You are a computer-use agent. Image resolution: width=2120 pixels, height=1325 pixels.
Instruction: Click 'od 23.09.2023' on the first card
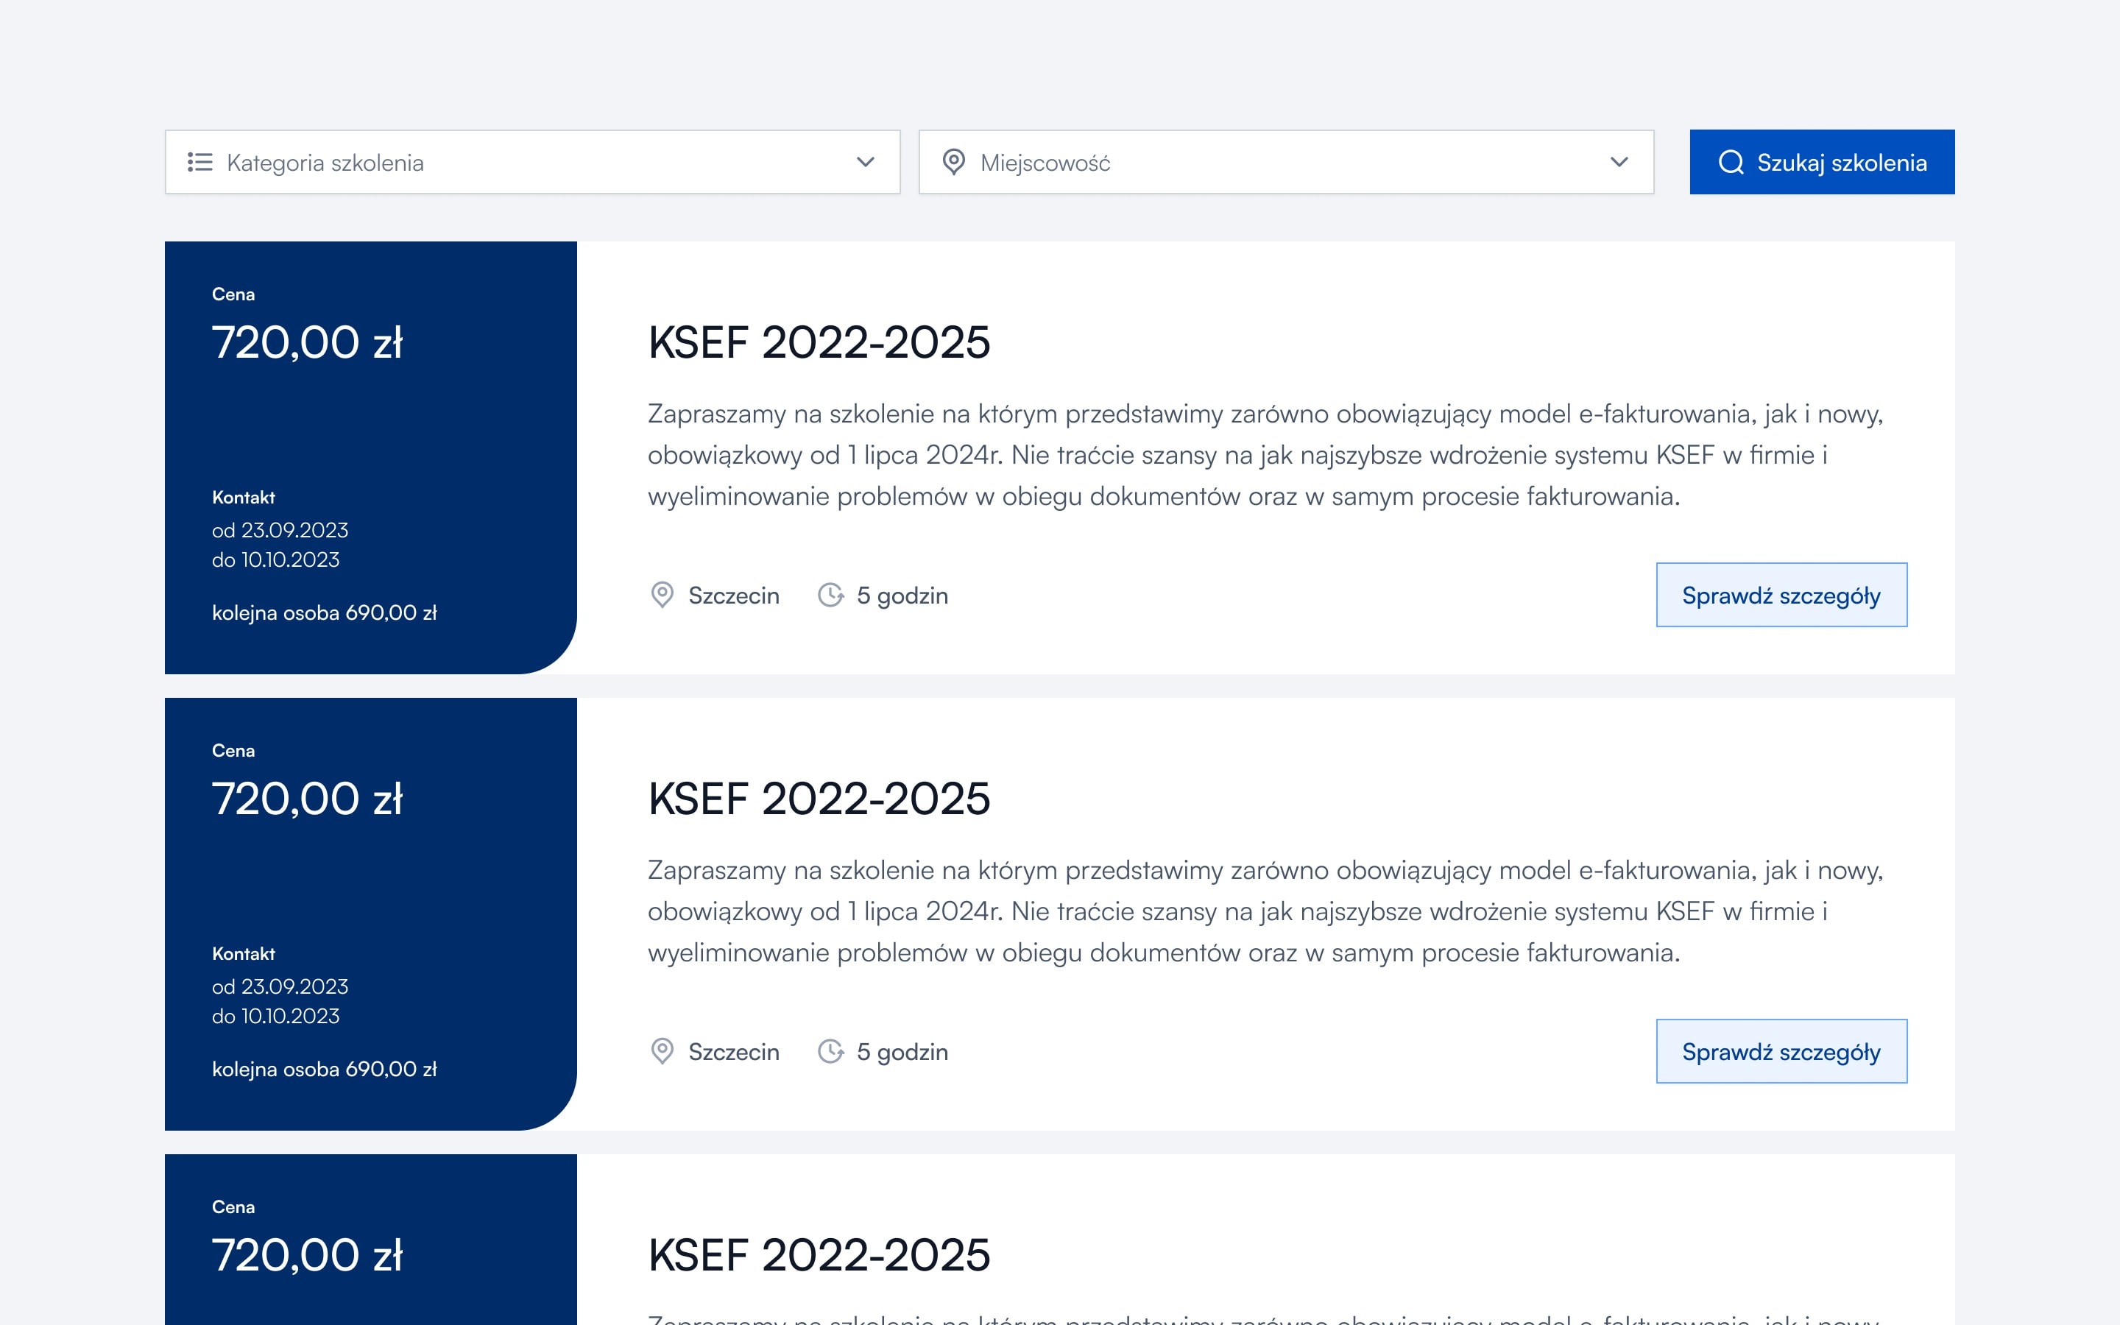(280, 530)
